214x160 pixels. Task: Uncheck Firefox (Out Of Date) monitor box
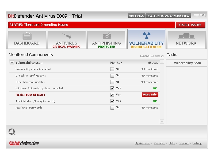coord(112,95)
